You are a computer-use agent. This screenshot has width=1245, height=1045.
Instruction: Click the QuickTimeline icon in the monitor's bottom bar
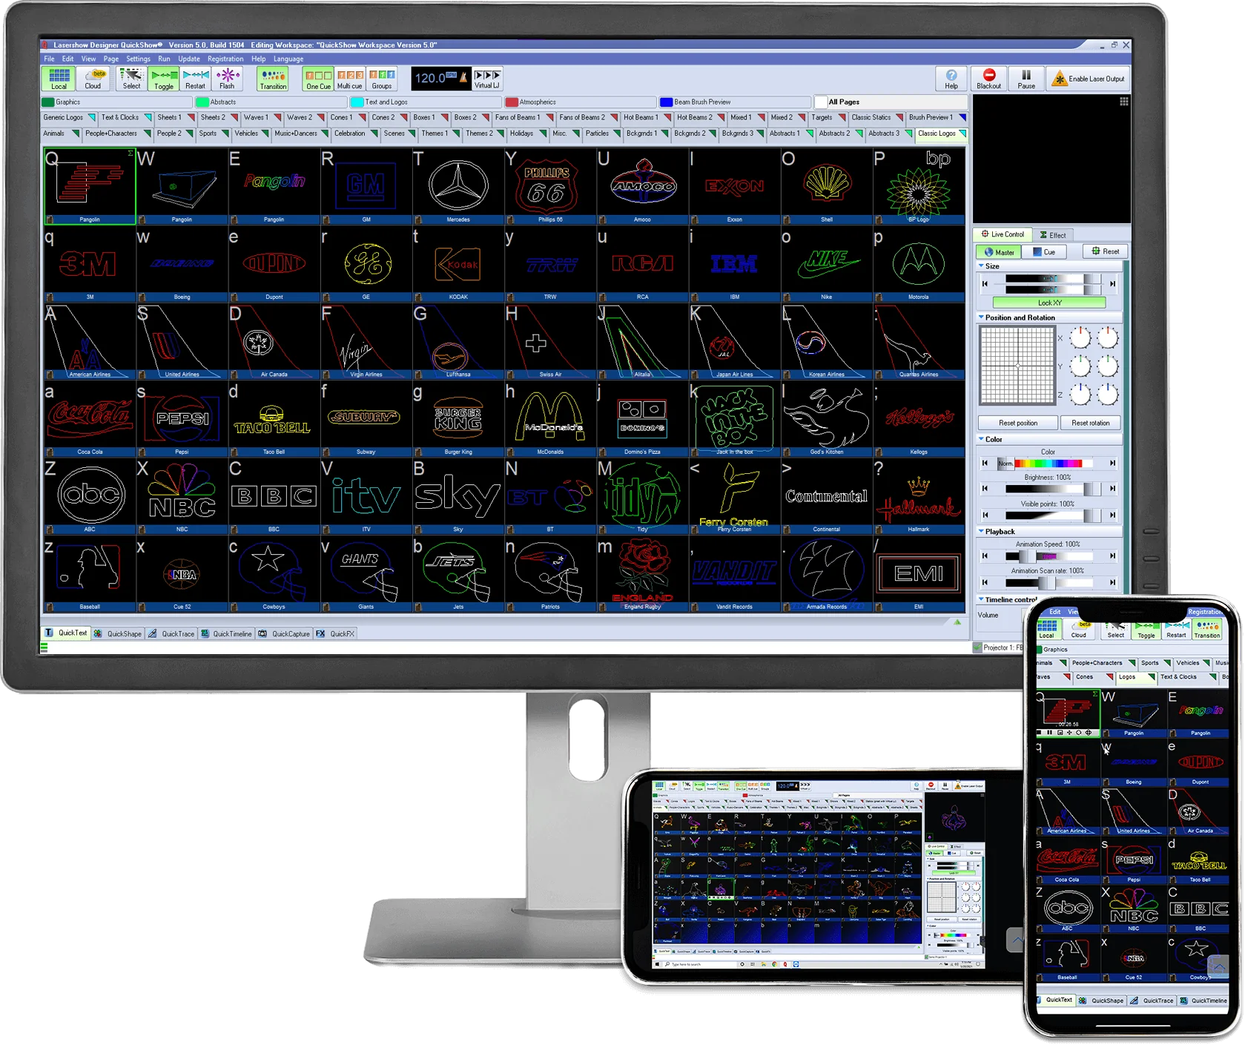(205, 633)
